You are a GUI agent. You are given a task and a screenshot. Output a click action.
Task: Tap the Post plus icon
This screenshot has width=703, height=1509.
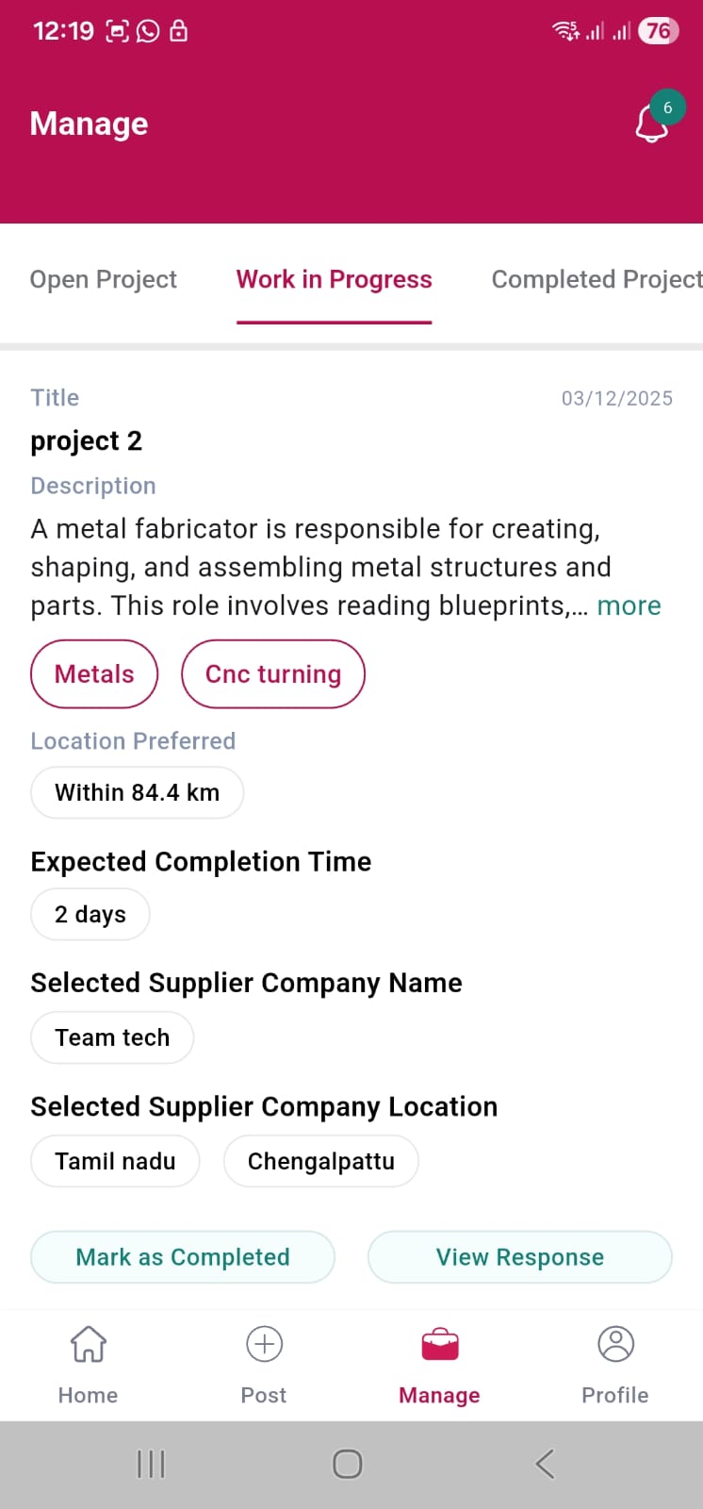(264, 1344)
